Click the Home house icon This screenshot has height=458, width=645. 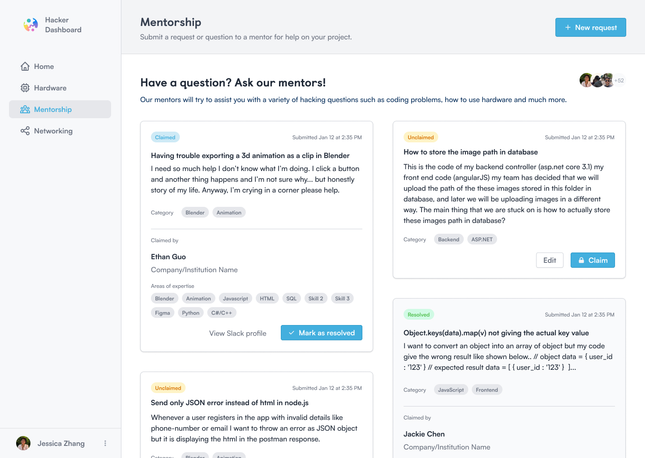[x=25, y=66]
